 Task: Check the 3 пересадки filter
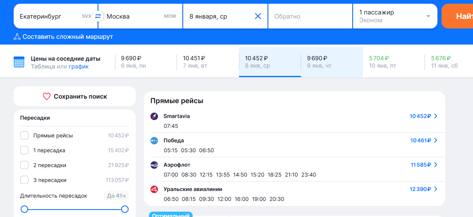coord(24,180)
